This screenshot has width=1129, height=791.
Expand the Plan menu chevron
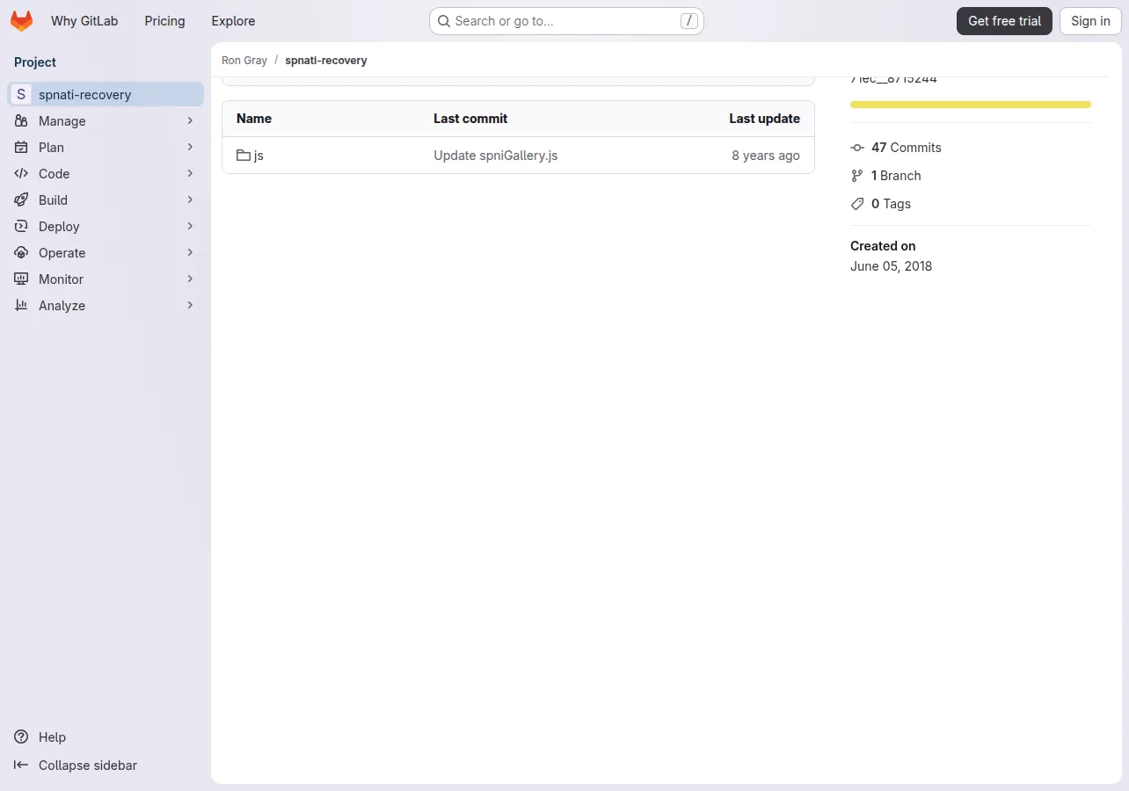(190, 148)
